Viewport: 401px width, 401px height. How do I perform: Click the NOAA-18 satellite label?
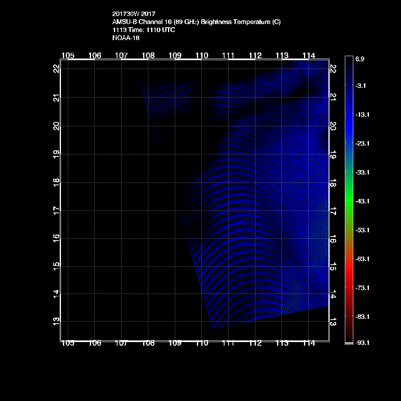point(126,38)
